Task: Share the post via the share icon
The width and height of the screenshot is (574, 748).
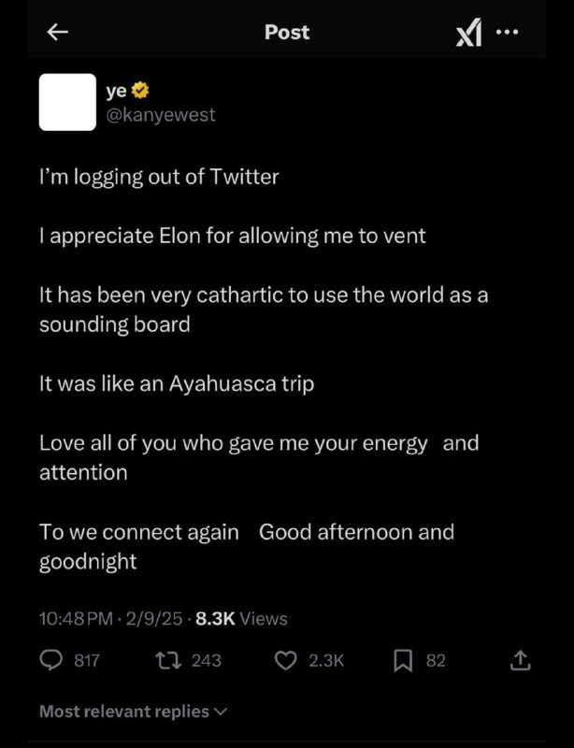Action: tap(521, 661)
